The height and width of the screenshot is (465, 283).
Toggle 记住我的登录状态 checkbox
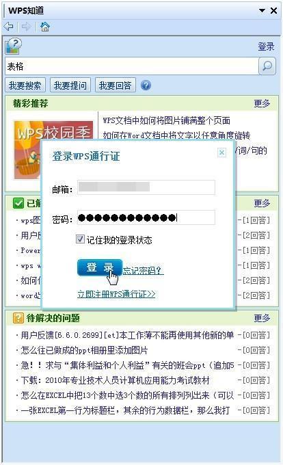(80, 239)
